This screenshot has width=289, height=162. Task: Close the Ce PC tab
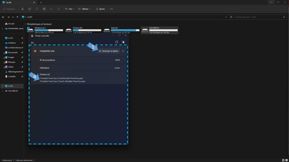pos(34,2)
